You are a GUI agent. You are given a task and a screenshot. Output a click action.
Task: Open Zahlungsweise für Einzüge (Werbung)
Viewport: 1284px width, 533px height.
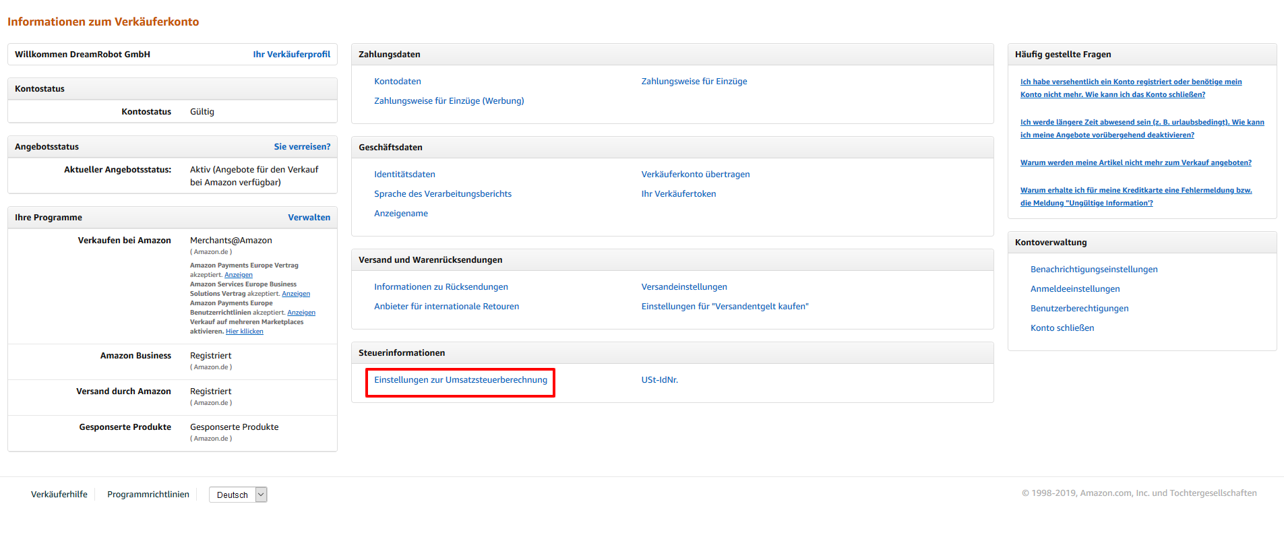pos(449,101)
